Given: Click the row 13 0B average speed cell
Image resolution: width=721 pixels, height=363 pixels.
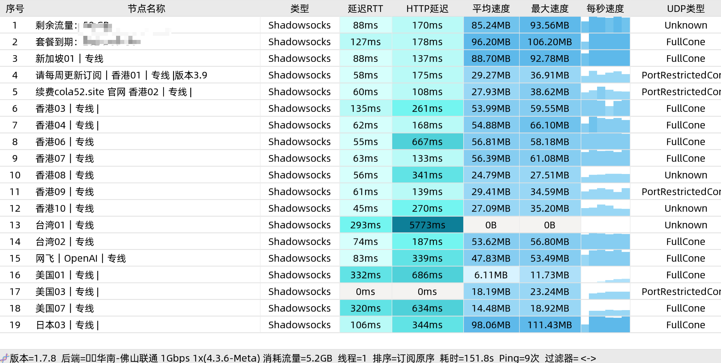Looking at the screenshot, I should [491, 225].
